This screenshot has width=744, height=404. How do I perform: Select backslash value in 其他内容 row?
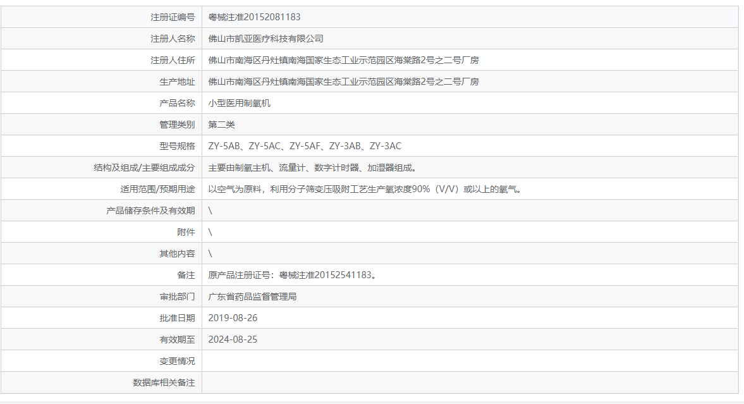pyautogui.click(x=210, y=254)
